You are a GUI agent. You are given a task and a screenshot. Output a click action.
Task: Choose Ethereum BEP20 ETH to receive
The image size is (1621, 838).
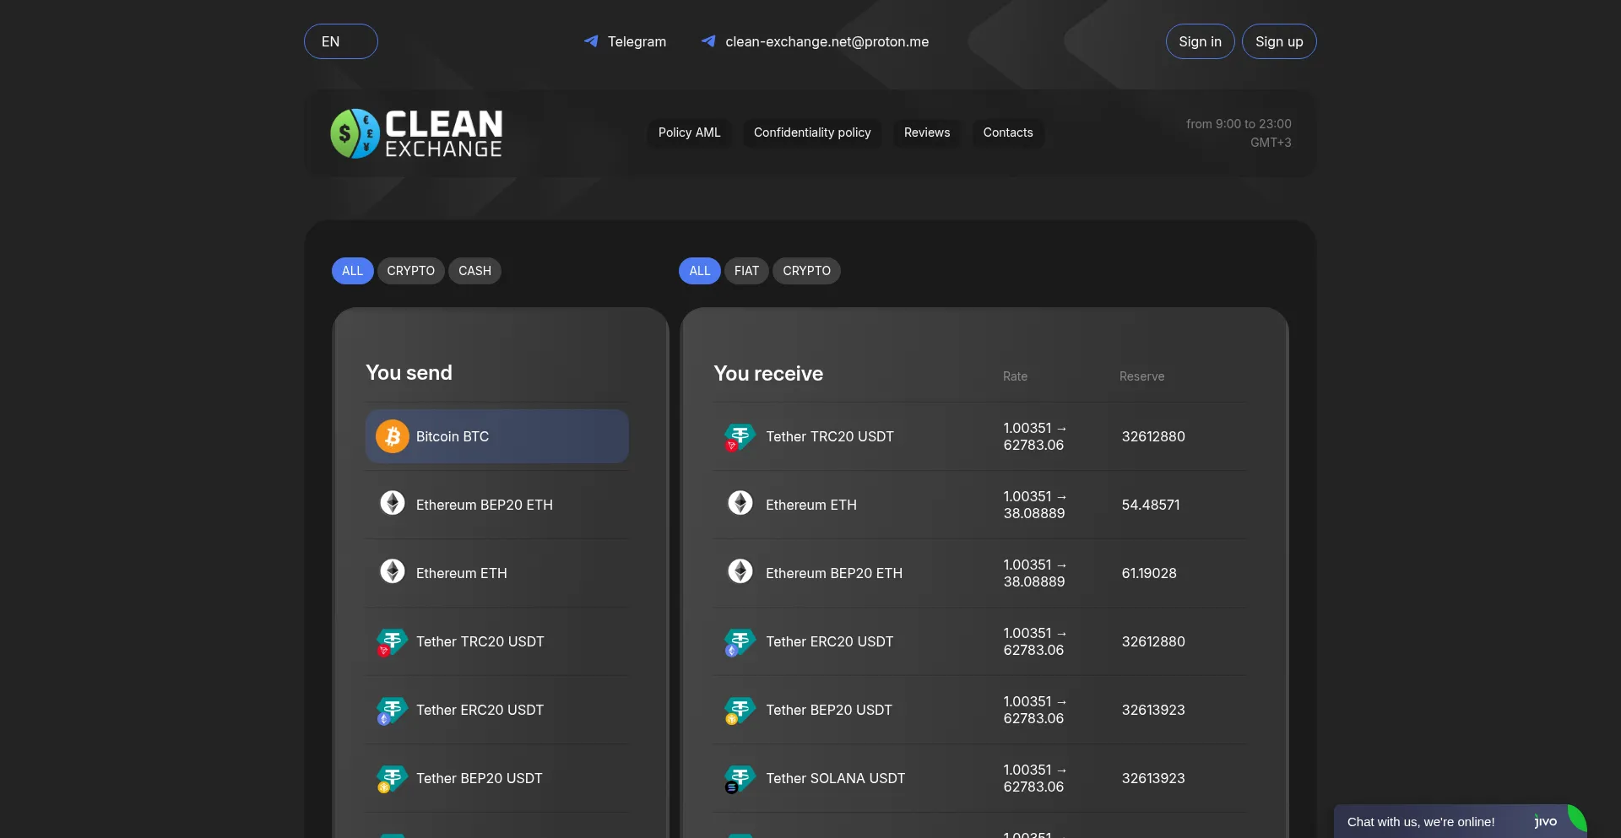coord(979,573)
